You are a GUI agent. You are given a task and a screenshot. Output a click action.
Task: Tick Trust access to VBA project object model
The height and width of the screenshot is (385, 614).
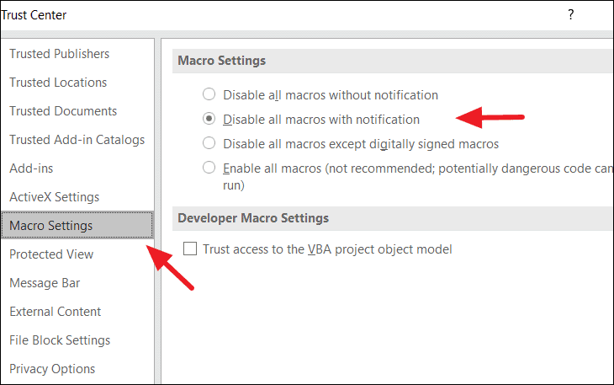(x=190, y=249)
